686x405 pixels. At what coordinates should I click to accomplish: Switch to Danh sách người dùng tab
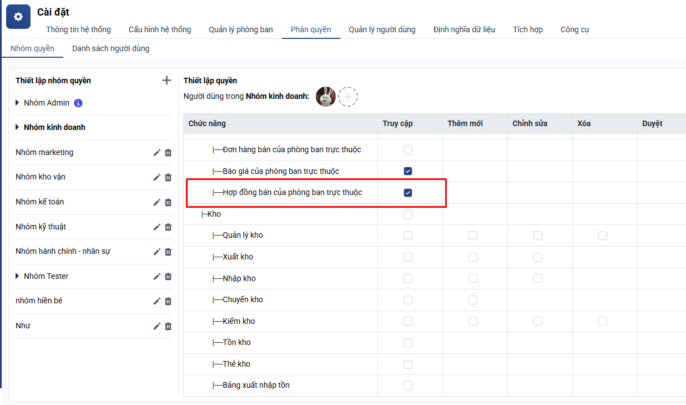[110, 48]
